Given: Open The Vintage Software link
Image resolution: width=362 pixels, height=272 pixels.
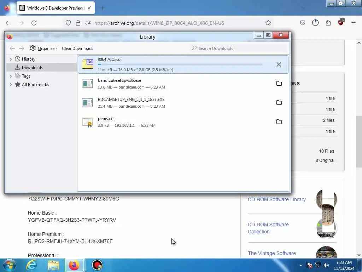Looking at the screenshot, I should pyautogui.click(x=272, y=253).
